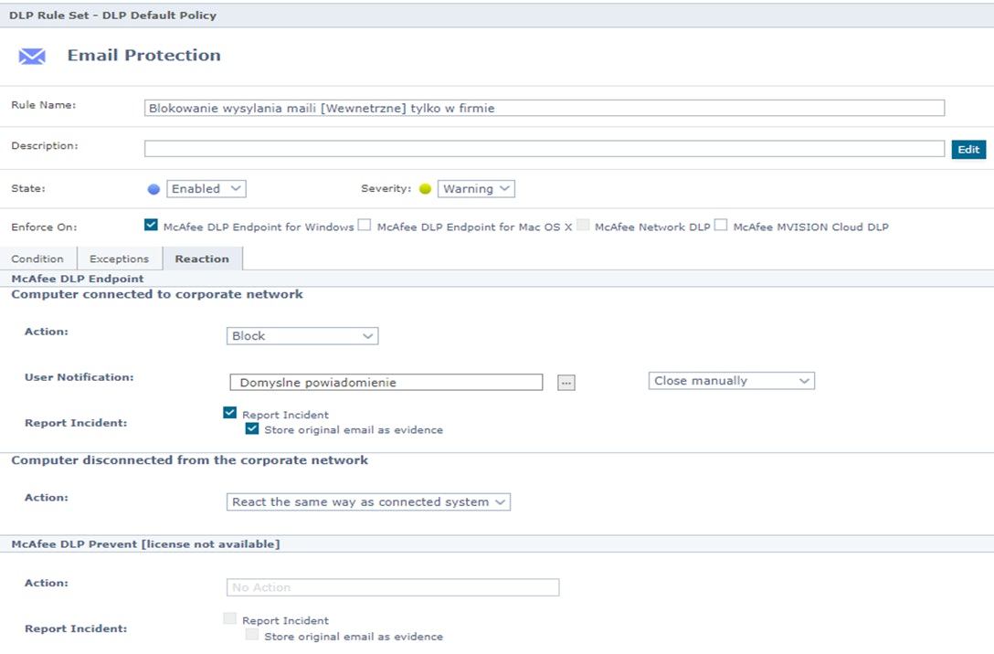Expand the Block action dropdown
Viewport: 994px width, 654px height.
pos(302,336)
